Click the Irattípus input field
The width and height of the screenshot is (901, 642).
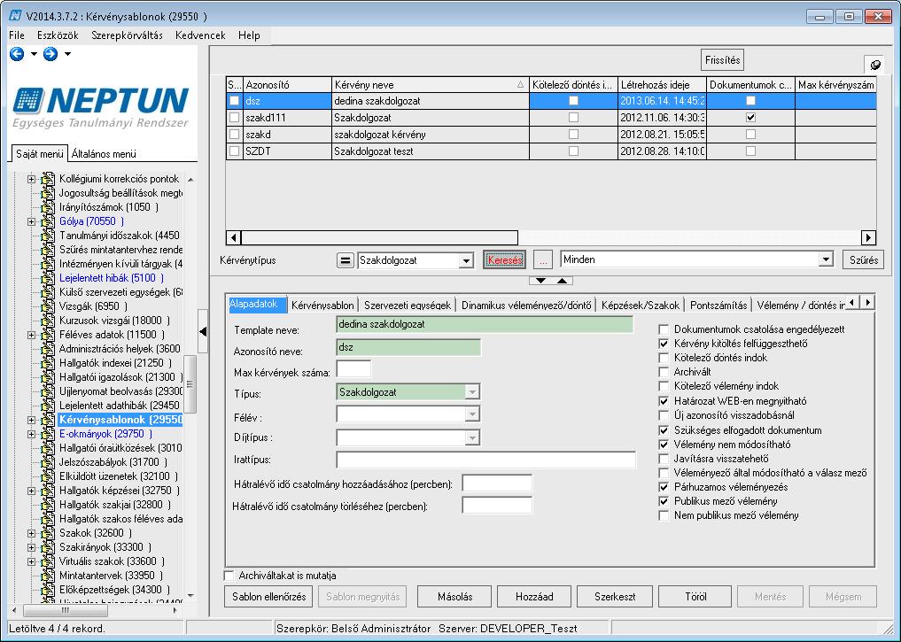485,460
